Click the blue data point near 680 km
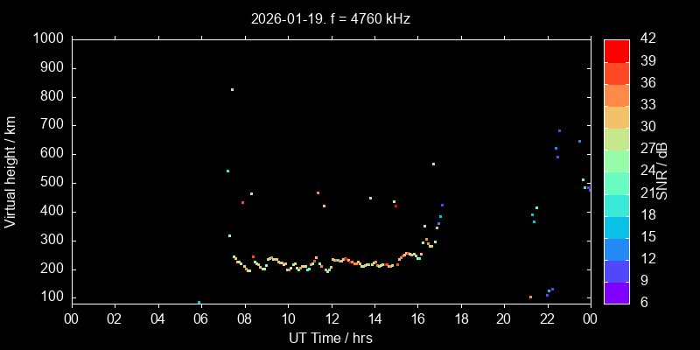 tap(559, 130)
